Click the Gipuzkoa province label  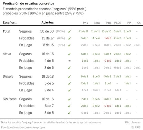(x=10, y=99)
